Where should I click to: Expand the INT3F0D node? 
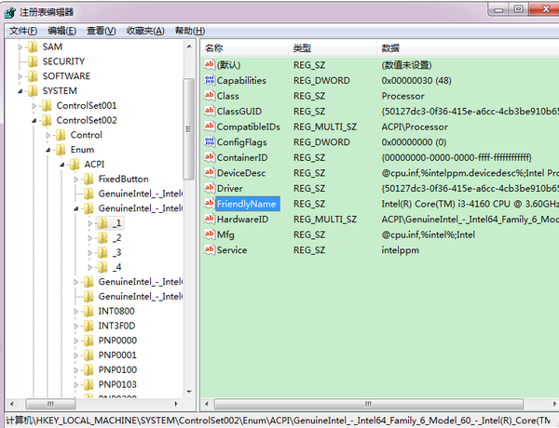(75, 327)
